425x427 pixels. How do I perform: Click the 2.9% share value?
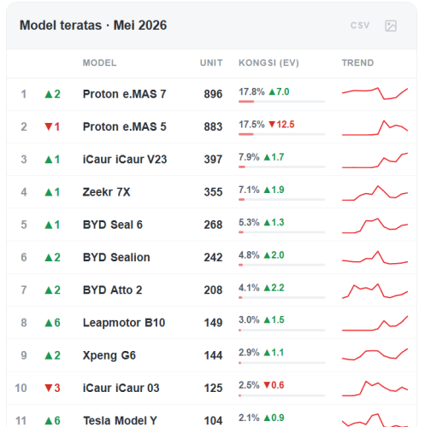tap(249, 353)
